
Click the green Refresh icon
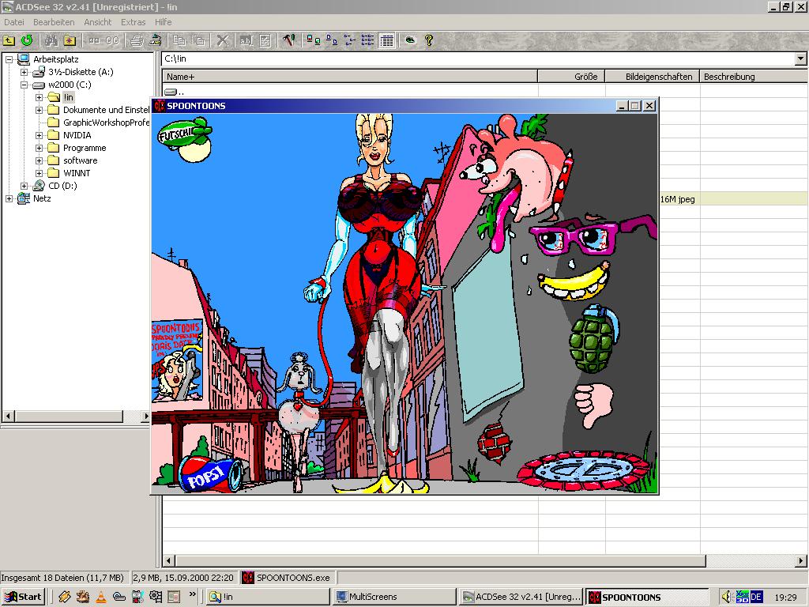(27, 40)
